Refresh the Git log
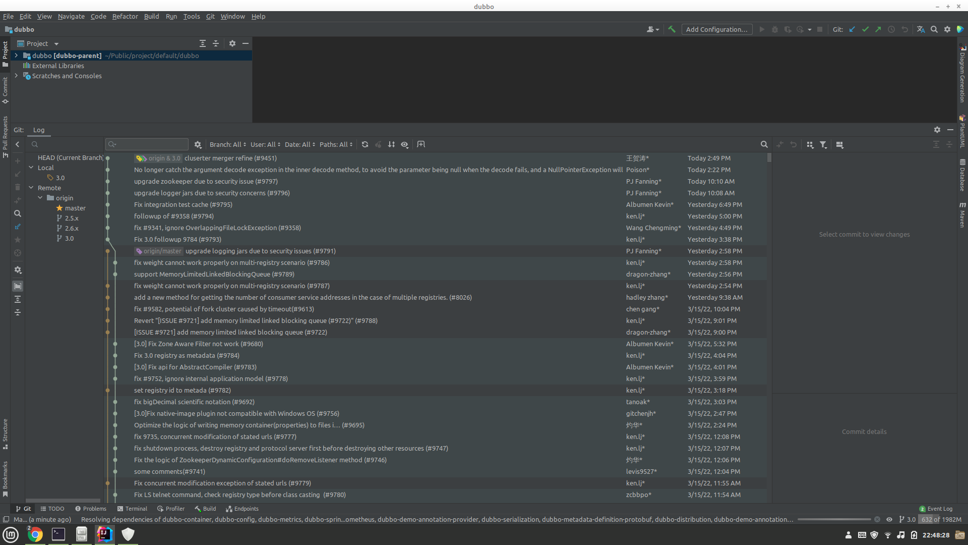Screen dimensions: 968x545 (x=365, y=144)
